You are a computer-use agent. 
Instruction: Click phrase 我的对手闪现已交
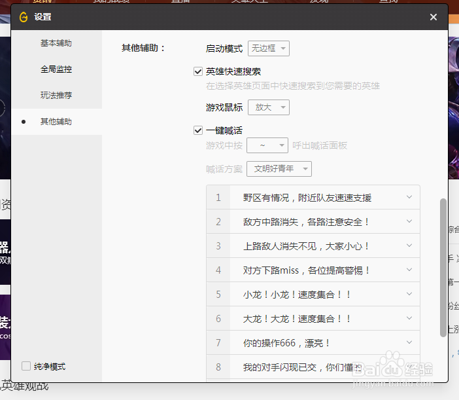coord(280,367)
